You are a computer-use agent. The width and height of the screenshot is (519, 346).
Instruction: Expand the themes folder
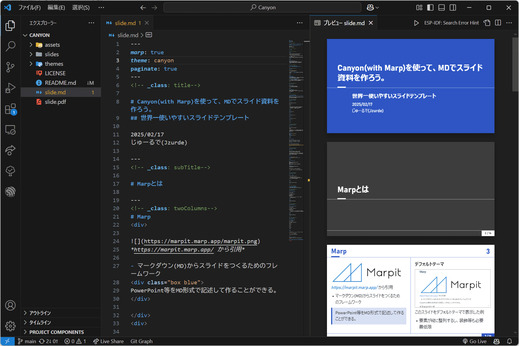click(x=54, y=64)
